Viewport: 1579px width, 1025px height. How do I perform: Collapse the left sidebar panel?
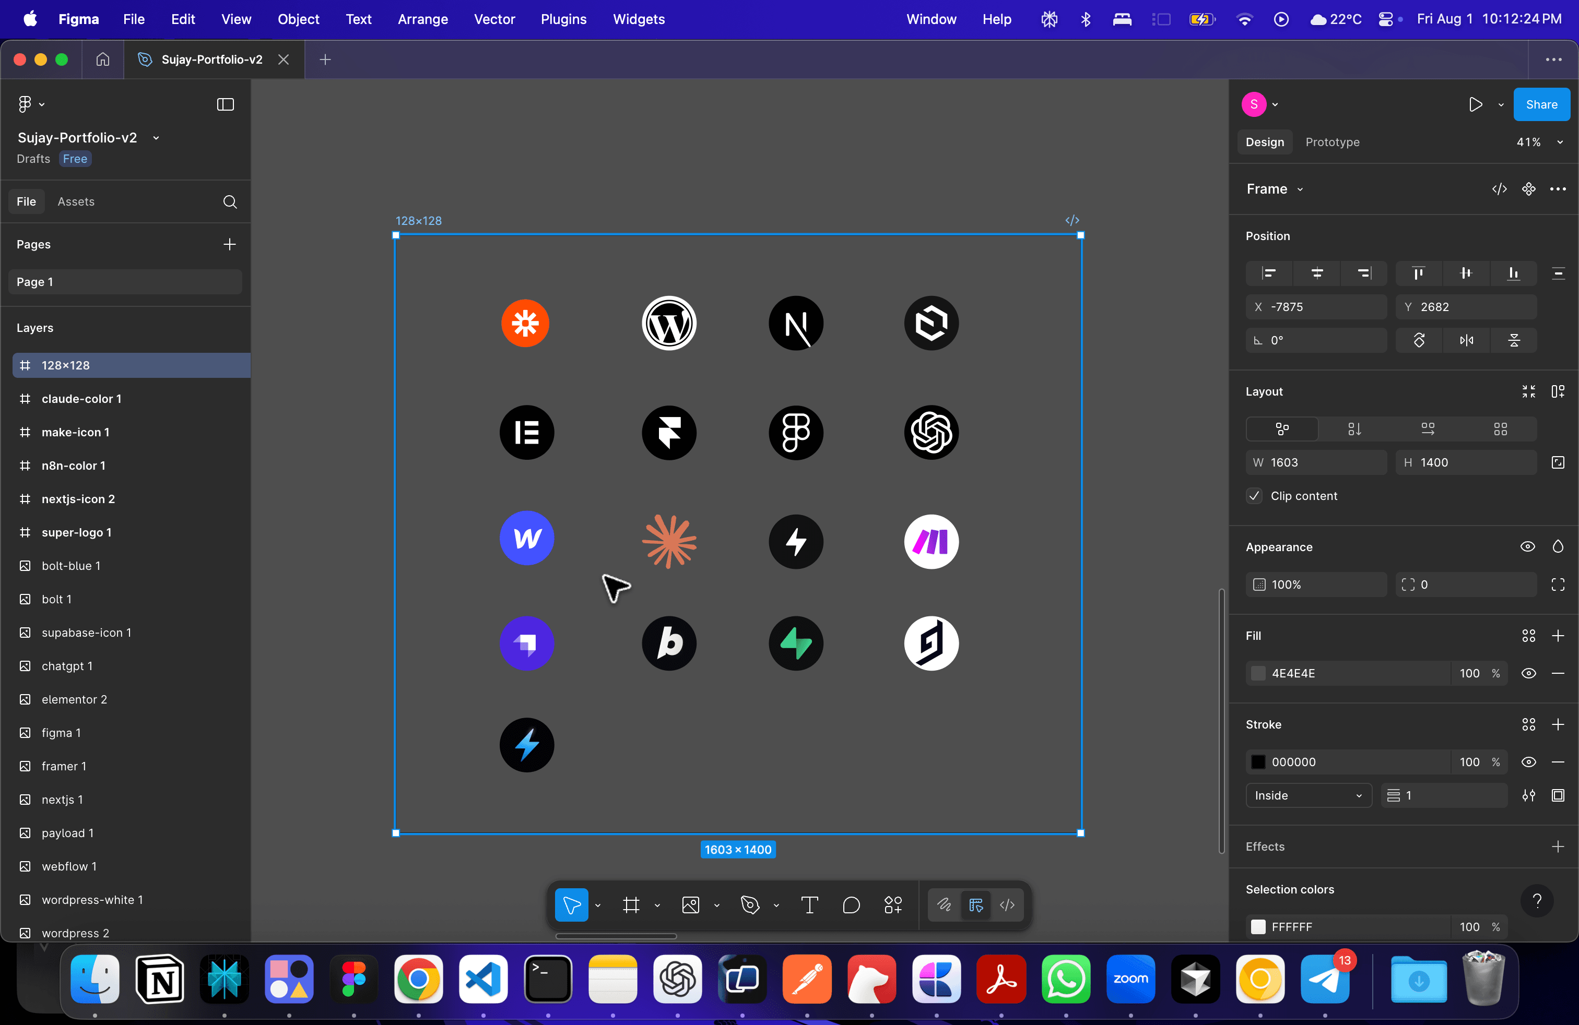(x=226, y=104)
